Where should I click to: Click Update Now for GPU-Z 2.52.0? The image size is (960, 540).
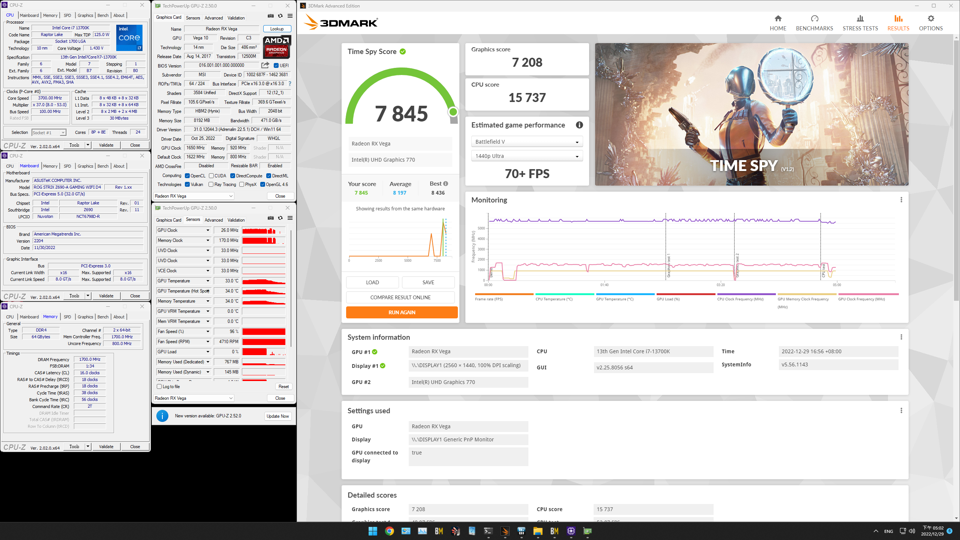[x=278, y=416]
